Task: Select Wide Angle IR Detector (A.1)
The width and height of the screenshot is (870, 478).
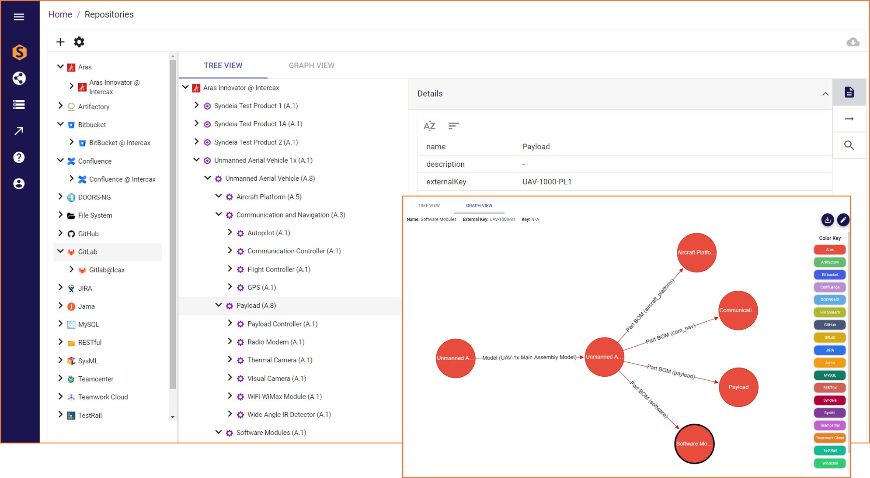Action: point(289,415)
